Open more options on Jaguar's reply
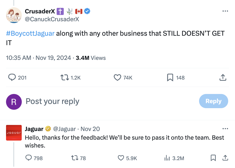This screenshot has width=235, height=168. [225, 129]
